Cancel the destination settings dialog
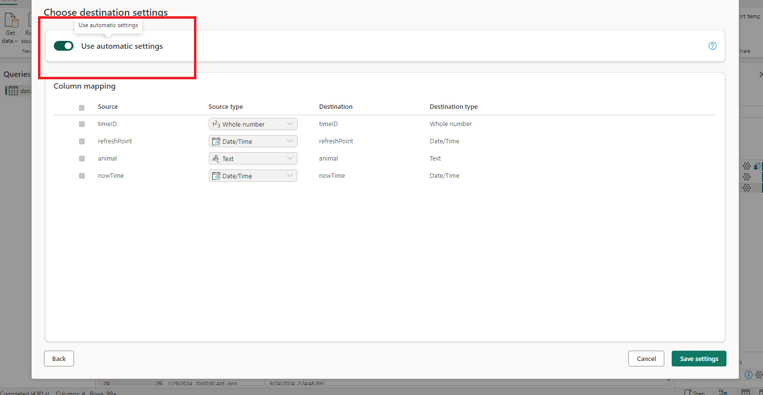763x395 pixels. [646, 359]
